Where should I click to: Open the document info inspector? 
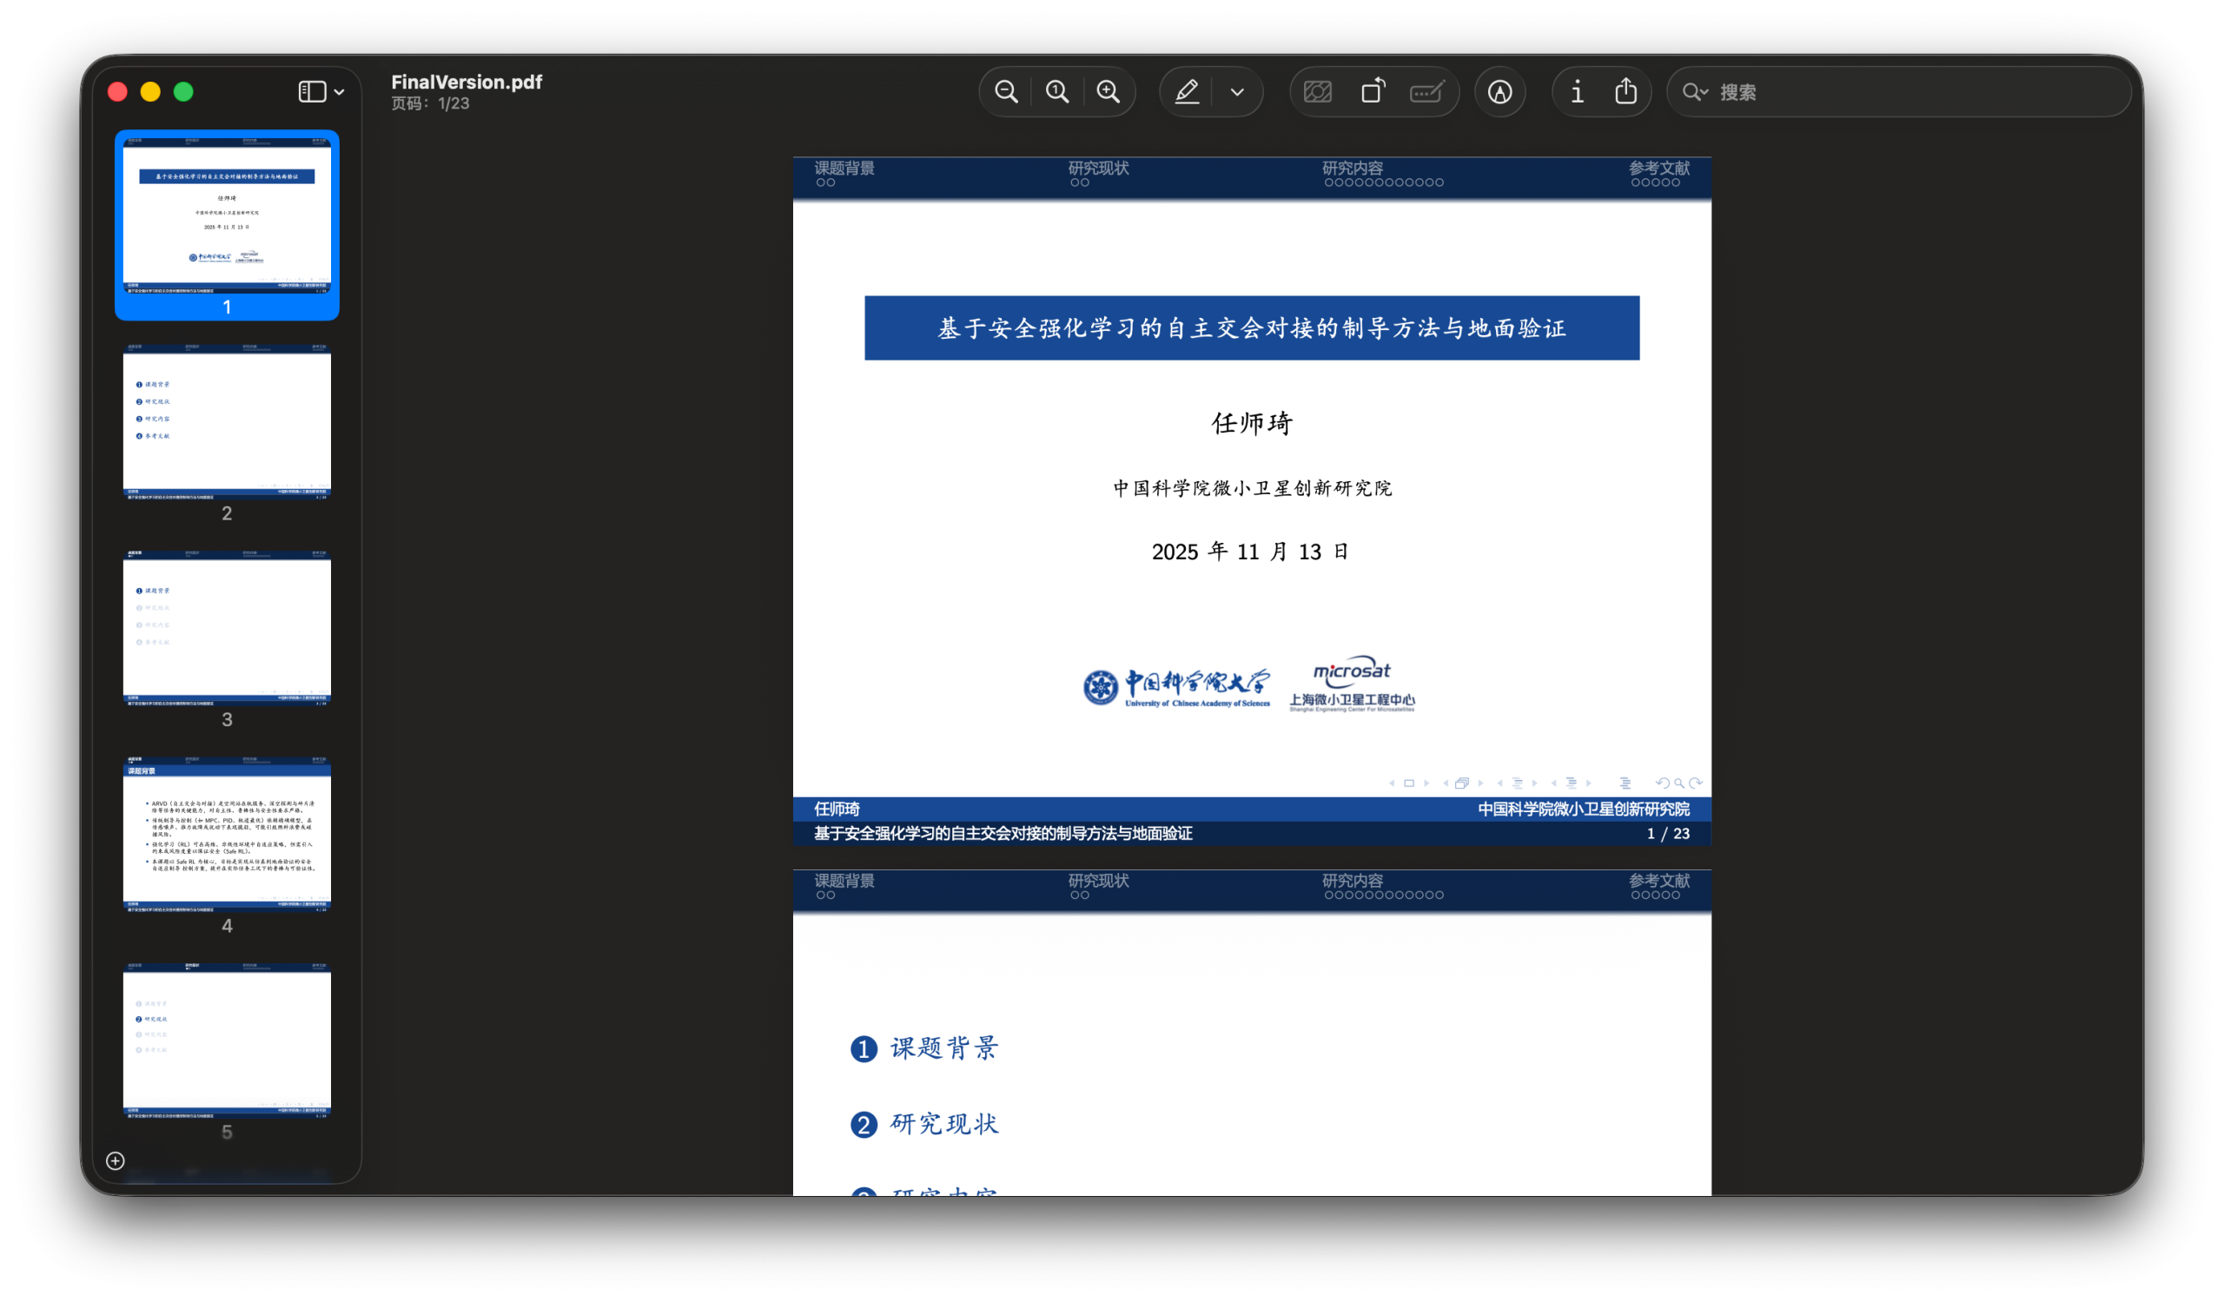pyautogui.click(x=1577, y=92)
